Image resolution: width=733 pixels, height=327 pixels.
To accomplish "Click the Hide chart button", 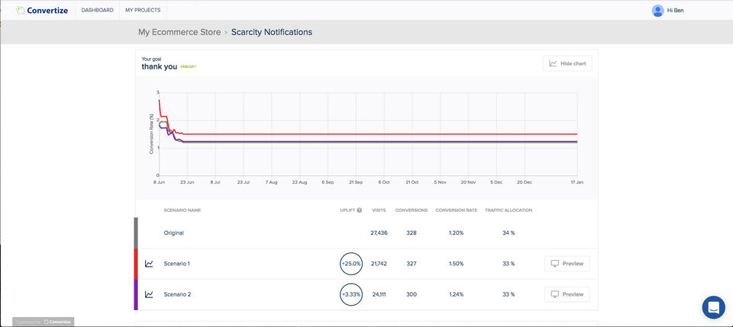I will (567, 63).
